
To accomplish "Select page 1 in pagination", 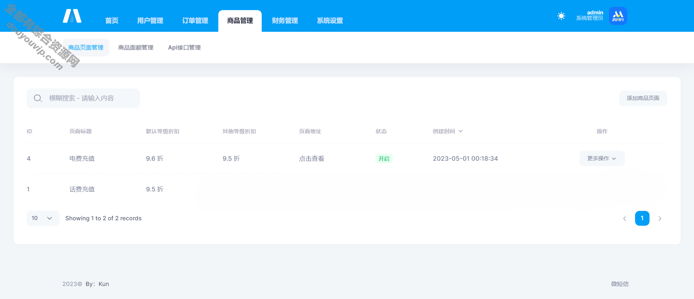I will (642, 218).
